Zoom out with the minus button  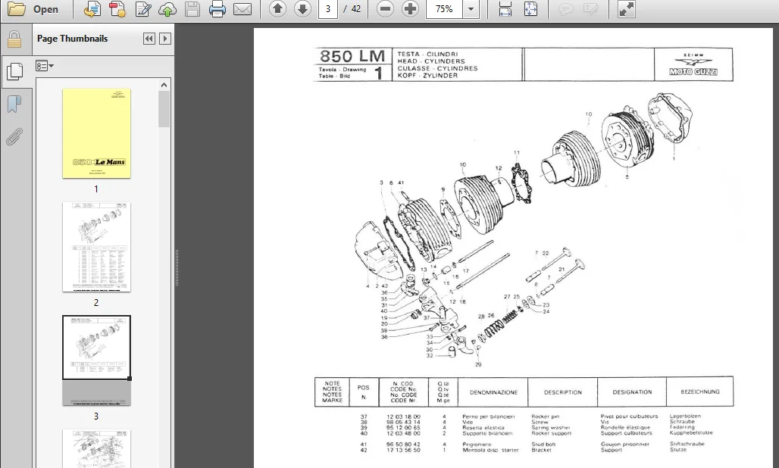tap(385, 9)
